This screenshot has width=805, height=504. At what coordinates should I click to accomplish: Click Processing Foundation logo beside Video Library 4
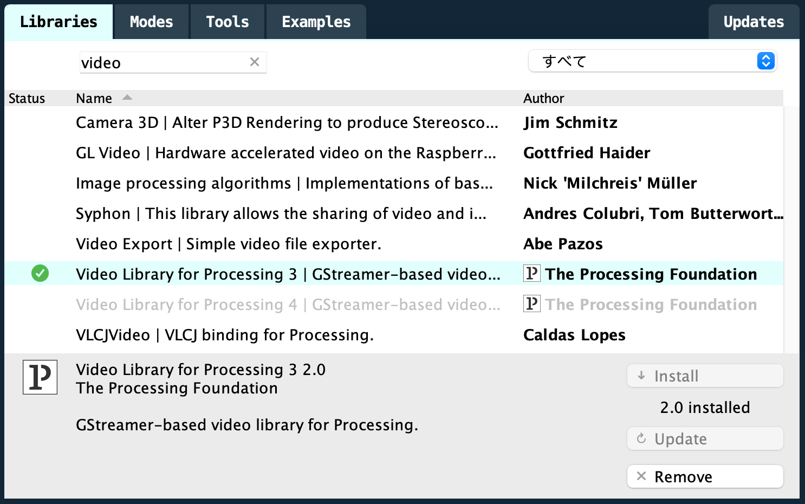click(x=531, y=304)
